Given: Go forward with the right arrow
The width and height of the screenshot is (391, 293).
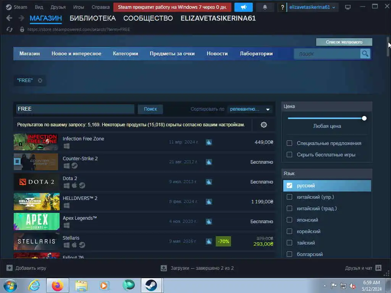Looking at the screenshot, I should [x=21, y=18].
